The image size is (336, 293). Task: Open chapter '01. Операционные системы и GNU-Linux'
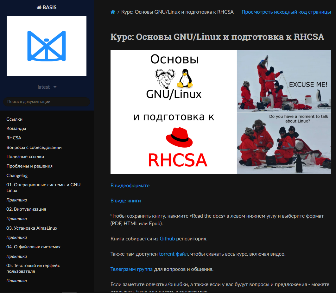pos(44,188)
